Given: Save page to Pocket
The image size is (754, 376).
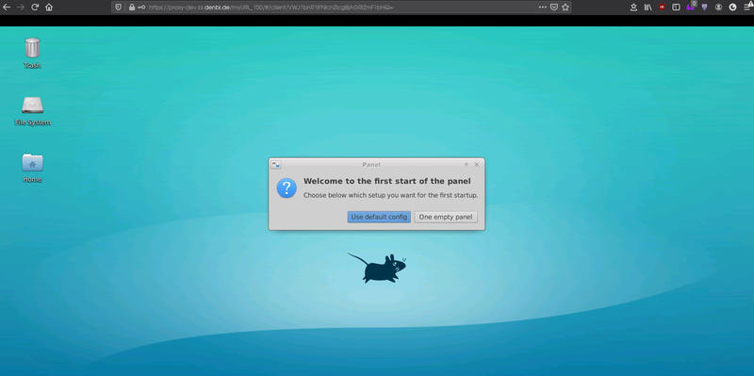Looking at the screenshot, I should click(554, 8).
